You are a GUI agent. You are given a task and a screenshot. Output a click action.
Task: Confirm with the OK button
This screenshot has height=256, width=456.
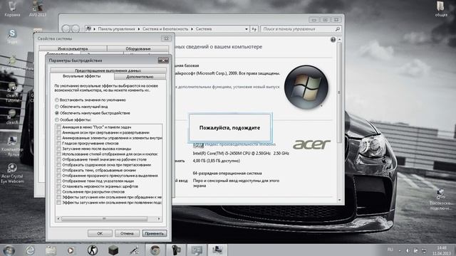[100, 233]
